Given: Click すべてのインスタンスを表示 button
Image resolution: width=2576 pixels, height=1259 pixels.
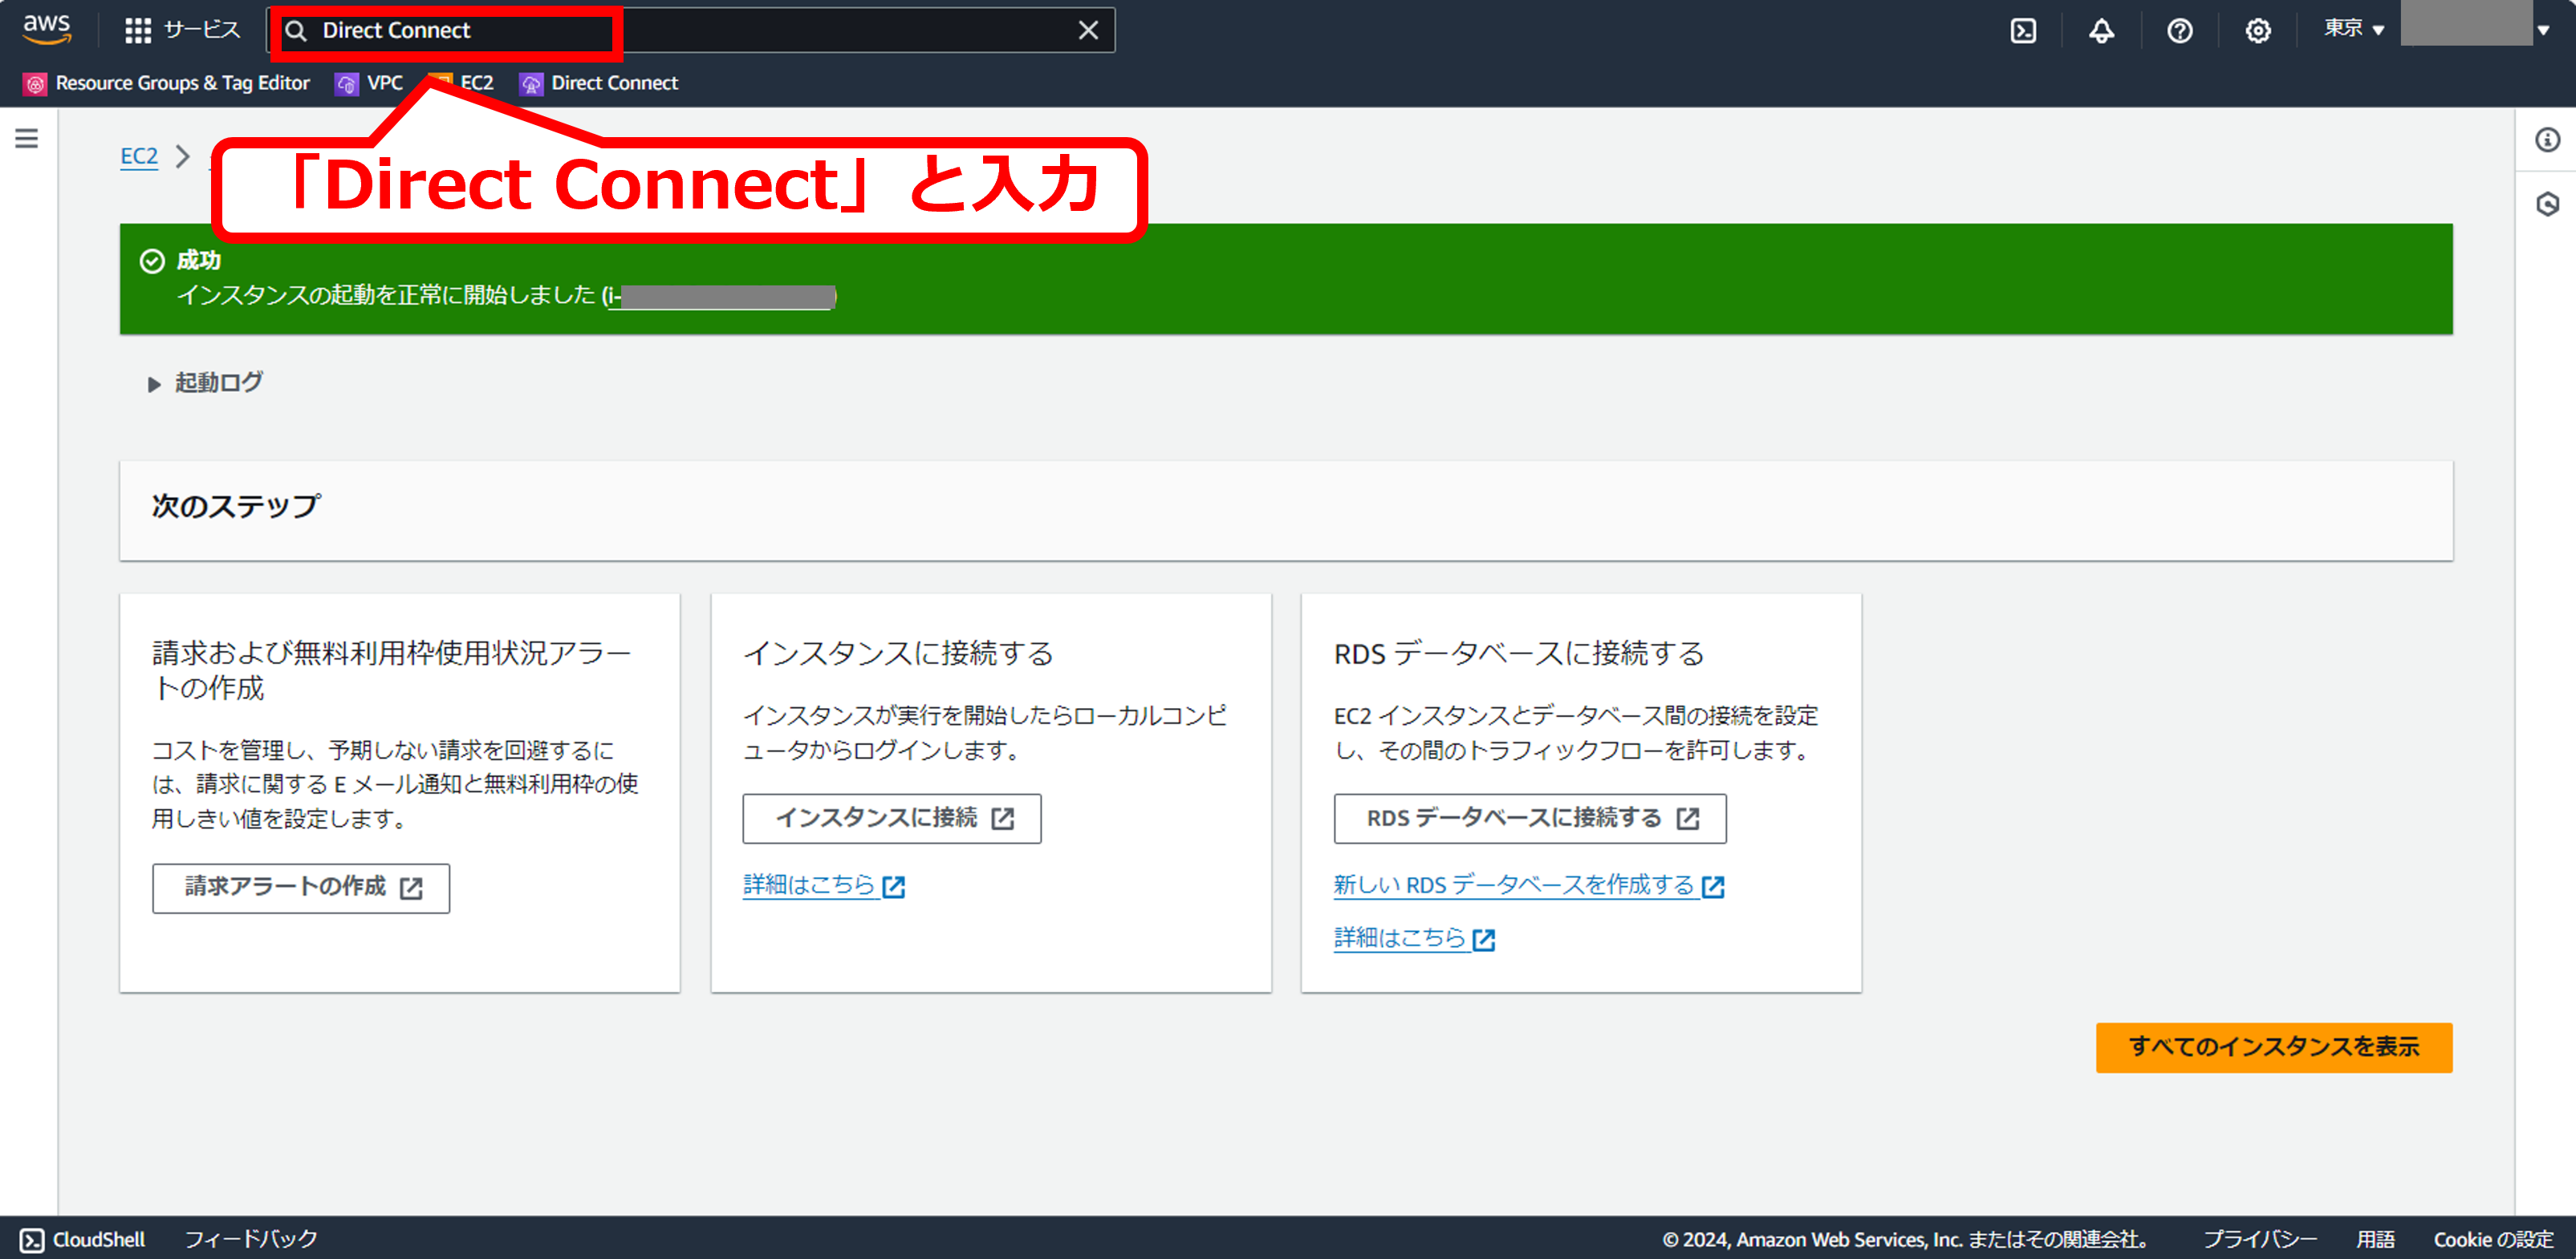Looking at the screenshot, I should tap(2273, 1047).
